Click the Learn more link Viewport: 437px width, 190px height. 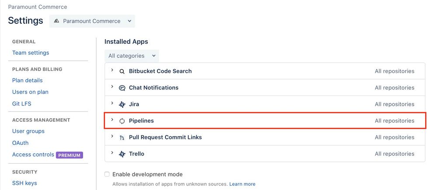(x=242, y=184)
